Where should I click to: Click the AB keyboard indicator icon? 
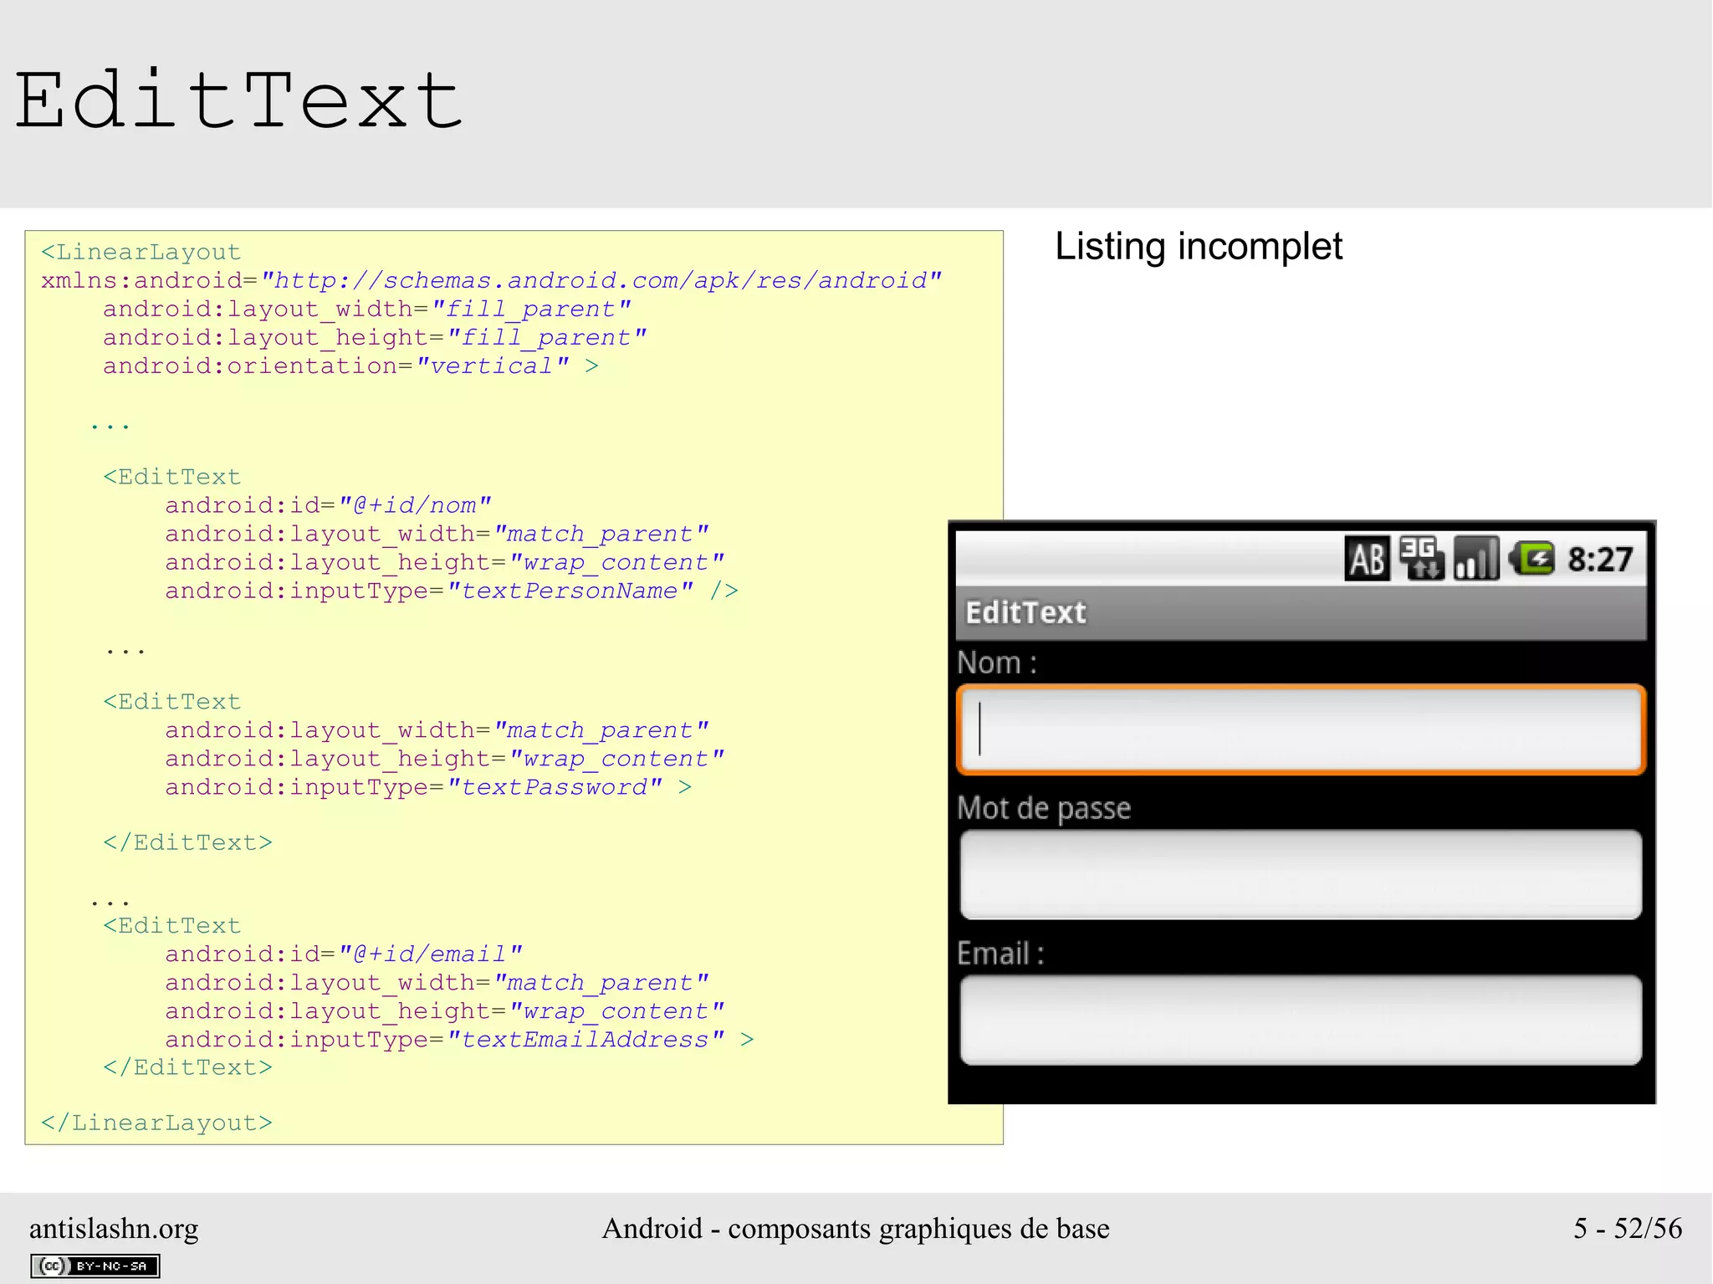click(x=1367, y=559)
